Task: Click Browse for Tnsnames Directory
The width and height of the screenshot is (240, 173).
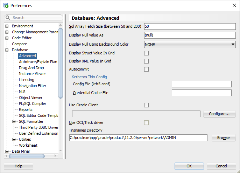Action: [223, 138]
